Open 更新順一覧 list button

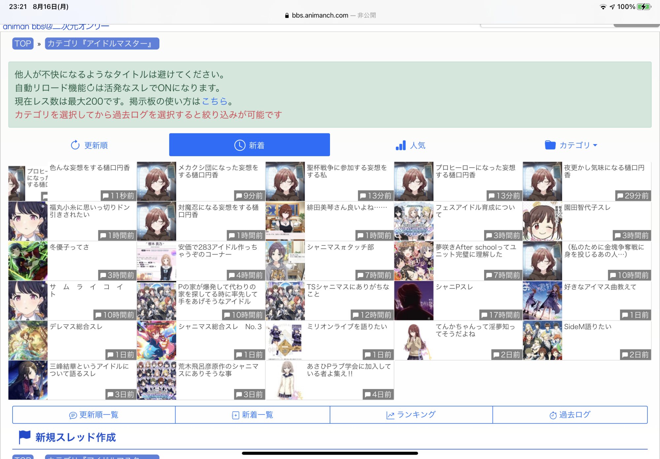click(94, 415)
